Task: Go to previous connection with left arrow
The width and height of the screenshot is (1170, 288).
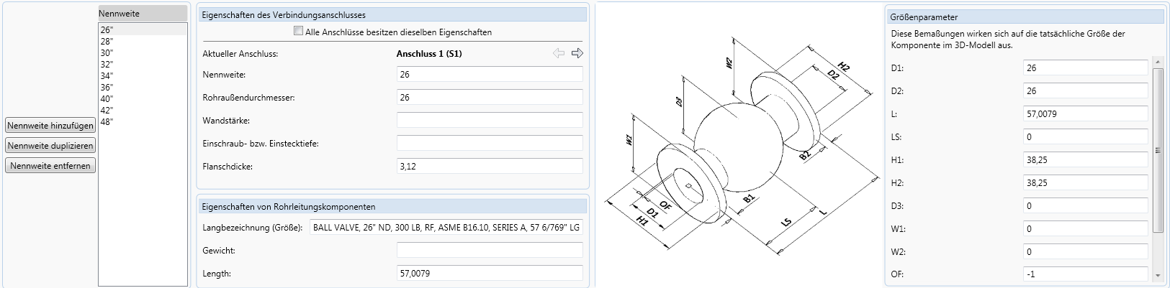Action: click(559, 53)
